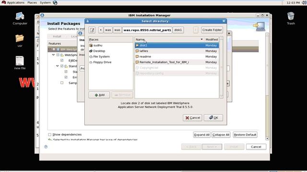This screenshot has width=307, height=172.
Task: Click the pencil icon to type a path
Action: [x=92, y=30]
